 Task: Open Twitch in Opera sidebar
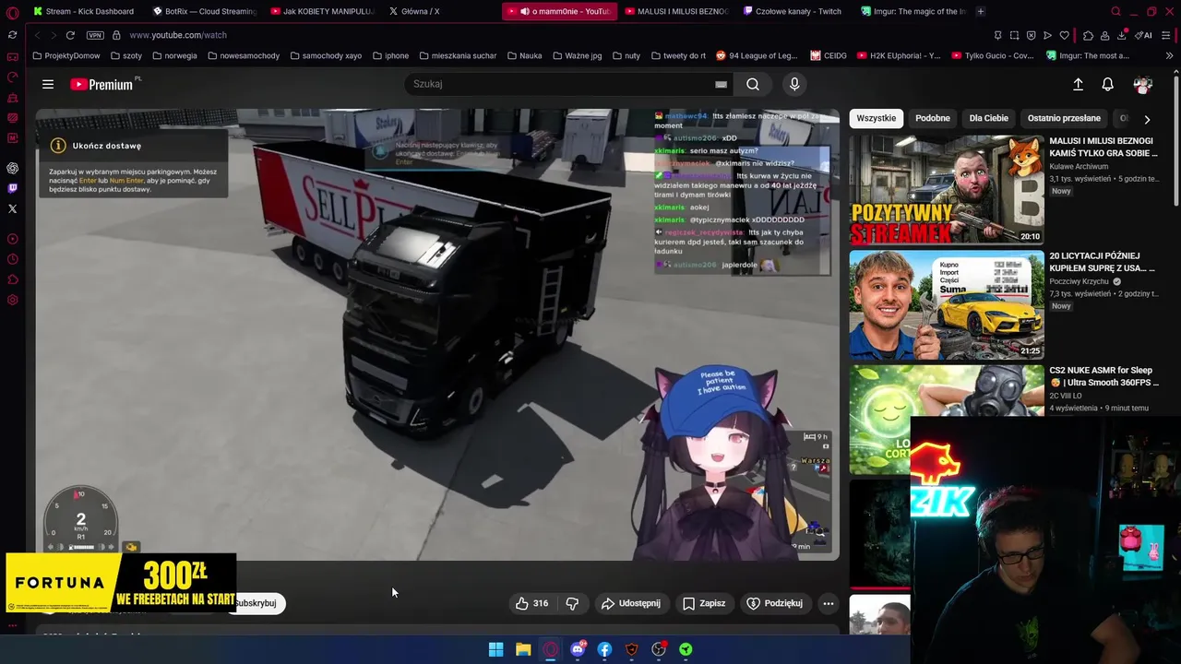pos(12,188)
